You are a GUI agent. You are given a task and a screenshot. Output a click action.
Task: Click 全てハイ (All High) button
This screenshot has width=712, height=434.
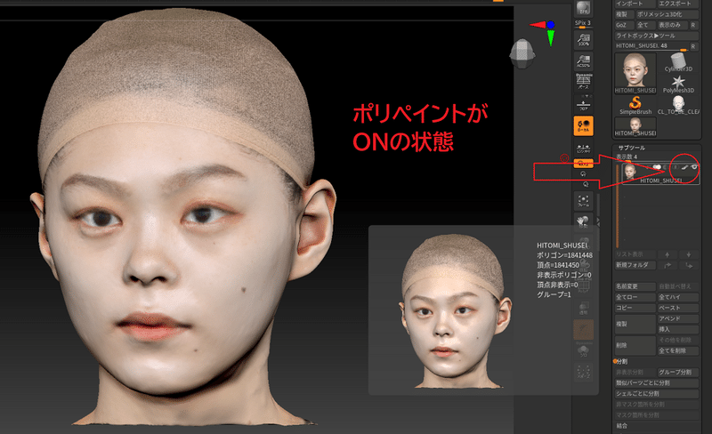coord(678,297)
